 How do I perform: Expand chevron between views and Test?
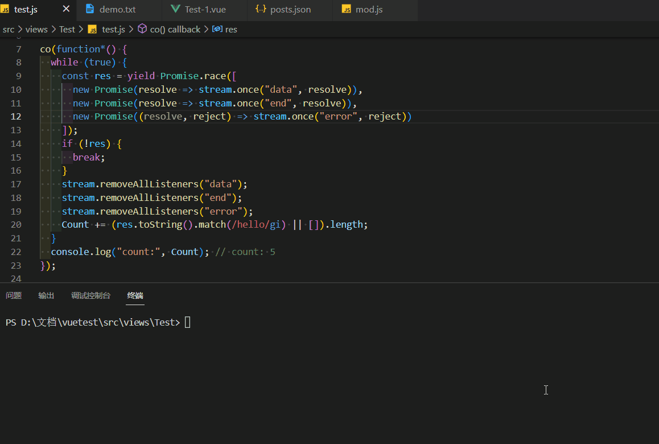coord(53,30)
